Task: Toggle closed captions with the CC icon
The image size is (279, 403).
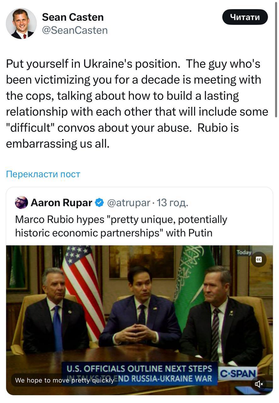Action: (259, 259)
